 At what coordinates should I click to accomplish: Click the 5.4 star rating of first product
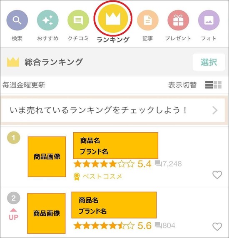(x=112, y=164)
